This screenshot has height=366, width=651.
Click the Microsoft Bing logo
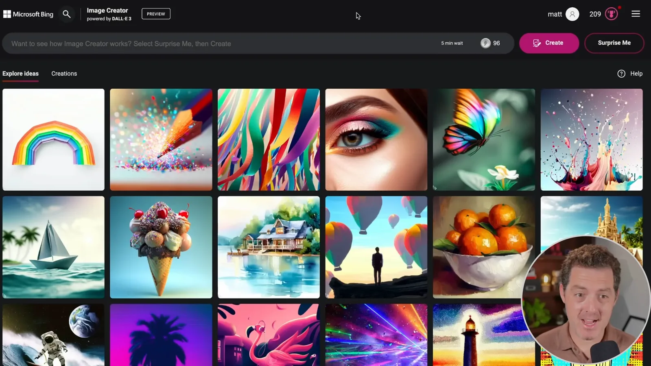pos(28,14)
